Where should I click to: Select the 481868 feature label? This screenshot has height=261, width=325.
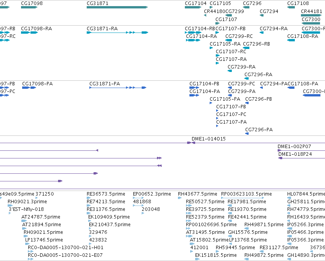[142, 202]
